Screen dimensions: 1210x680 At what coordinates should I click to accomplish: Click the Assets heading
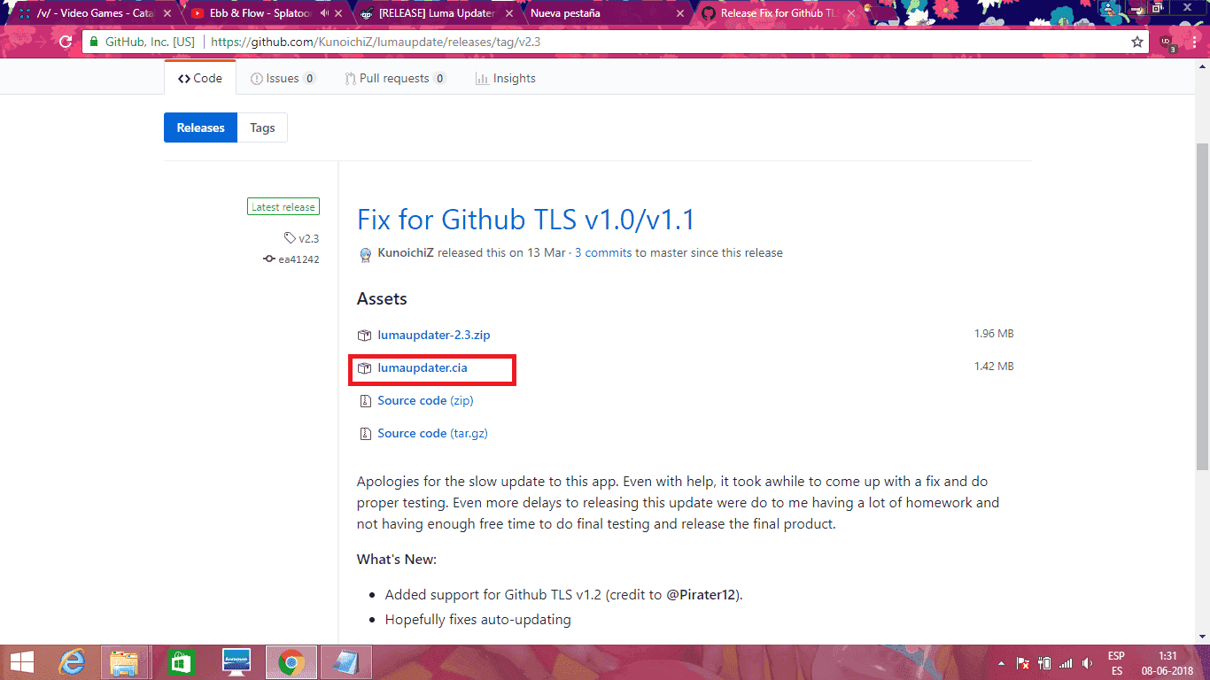(x=382, y=299)
